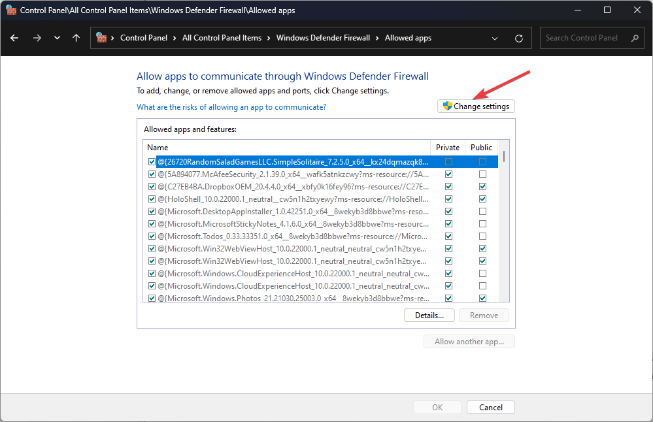Image resolution: width=653 pixels, height=422 pixels.
Task: Uncheck Private for MicrosoftStickyNotes
Action: coord(448,224)
